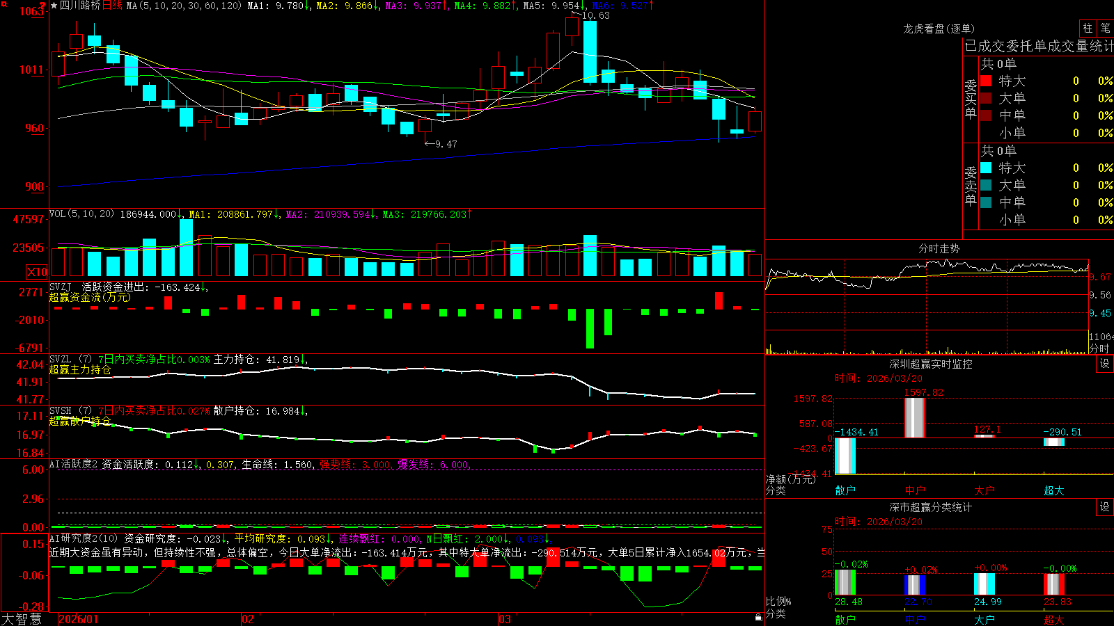Click the 02 month marker on the timeline

pos(247,619)
